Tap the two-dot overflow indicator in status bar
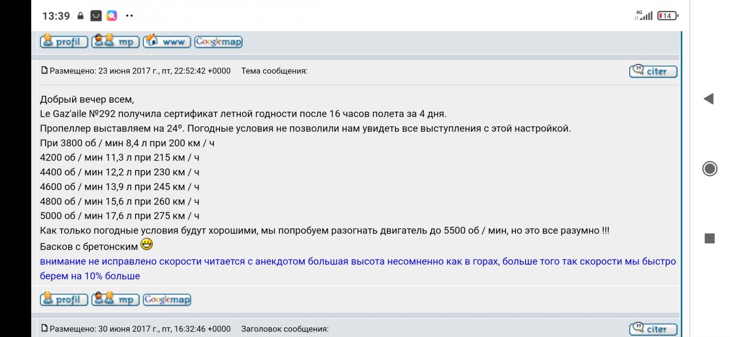730x337 pixels. (x=130, y=16)
